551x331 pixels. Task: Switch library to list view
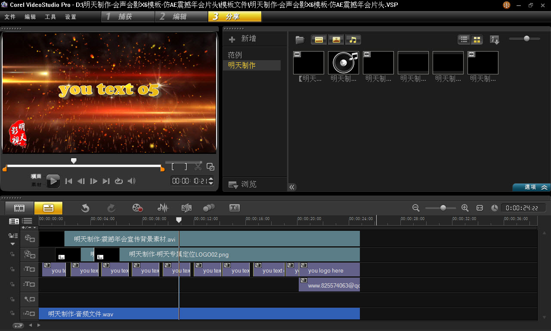point(464,40)
